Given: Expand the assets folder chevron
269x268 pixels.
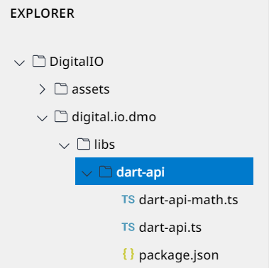Looking at the screenshot, I should [43, 89].
